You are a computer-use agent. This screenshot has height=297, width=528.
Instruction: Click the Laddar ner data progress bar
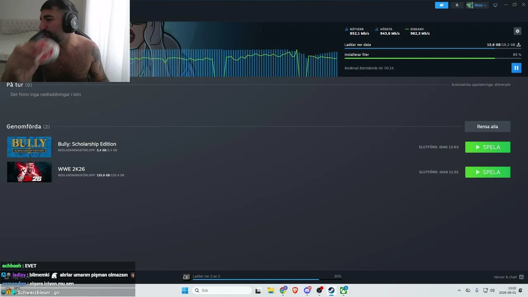click(433, 49)
